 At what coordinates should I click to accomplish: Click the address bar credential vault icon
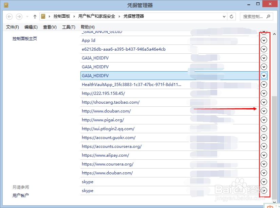click(43, 16)
